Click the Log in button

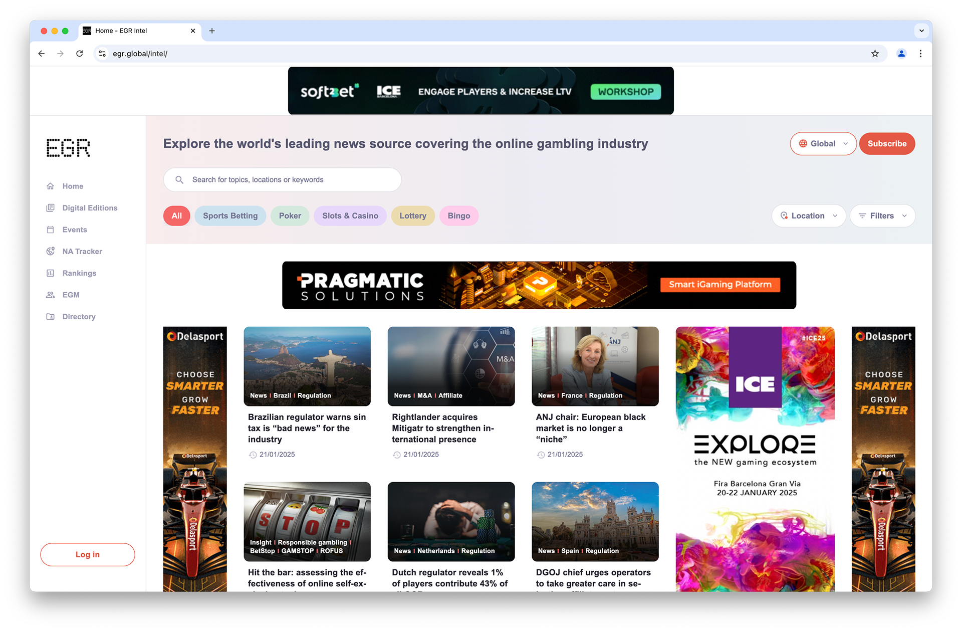click(x=88, y=554)
